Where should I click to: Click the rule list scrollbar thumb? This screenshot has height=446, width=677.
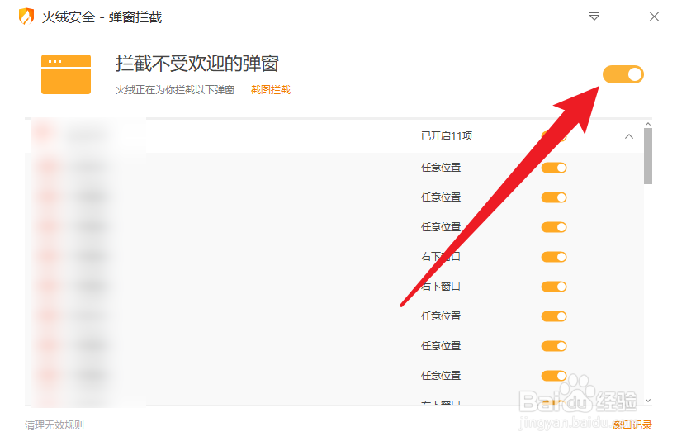(647, 156)
